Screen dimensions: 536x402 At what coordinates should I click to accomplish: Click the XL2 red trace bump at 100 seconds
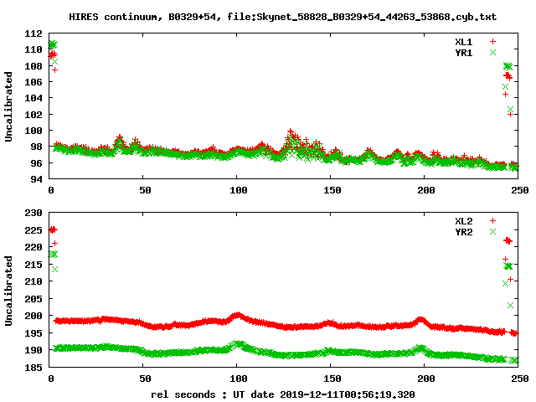(x=237, y=316)
